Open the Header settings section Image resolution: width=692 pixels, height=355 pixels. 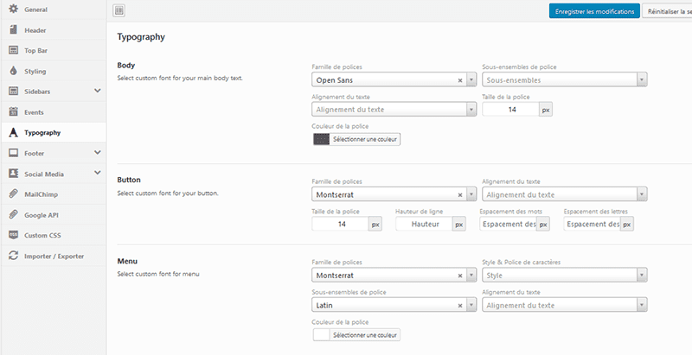point(54,30)
